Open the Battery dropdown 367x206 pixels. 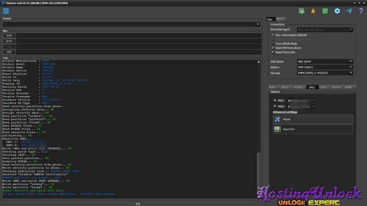point(325,67)
